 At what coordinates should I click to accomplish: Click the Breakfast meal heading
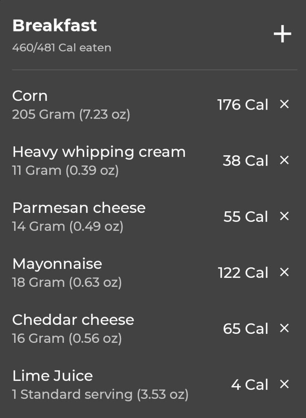click(x=55, y=26)
